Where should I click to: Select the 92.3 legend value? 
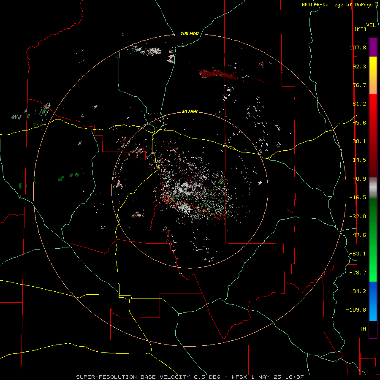359,66
